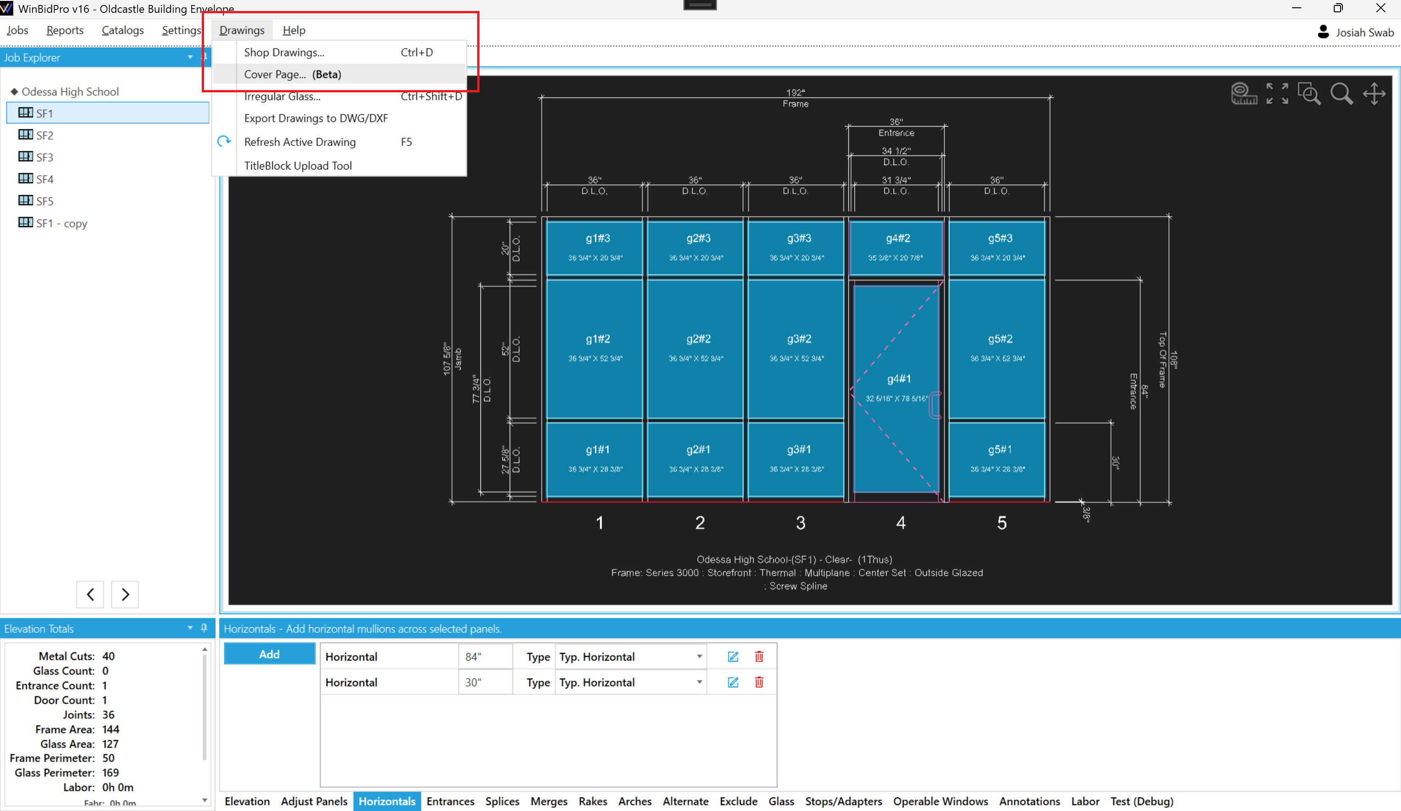1401x811 pixels.
Task: Click the Elevation Totals scroll up arrow
Action: [x=205, y=649]
